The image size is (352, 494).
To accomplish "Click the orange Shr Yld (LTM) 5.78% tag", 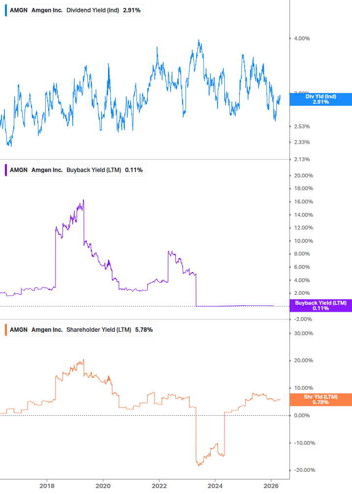I will (321, 400).
